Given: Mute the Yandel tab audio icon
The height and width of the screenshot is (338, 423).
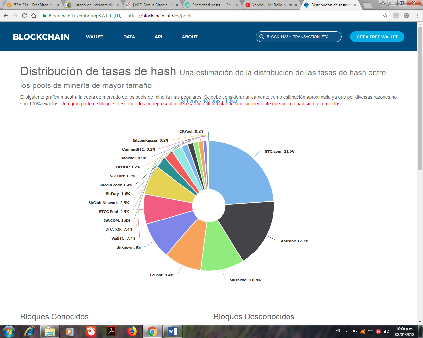Looking at the screenshot, I should pos(291,5).
